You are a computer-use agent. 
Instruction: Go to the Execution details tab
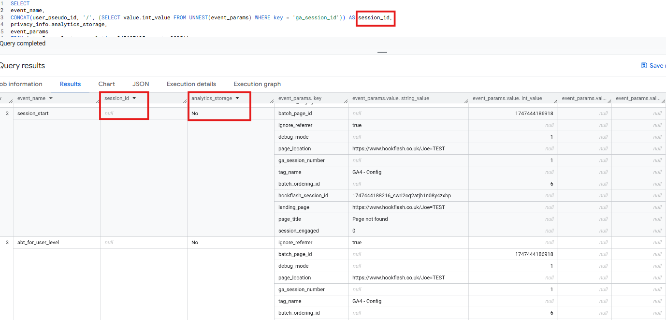(191, 84)
